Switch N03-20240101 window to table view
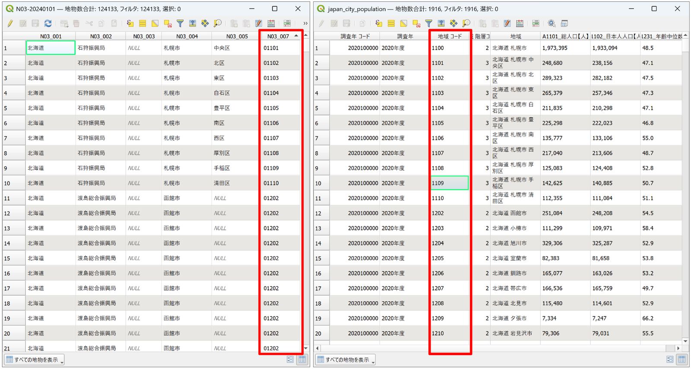Viewport: 691px width, 369px height. [302, 359]
